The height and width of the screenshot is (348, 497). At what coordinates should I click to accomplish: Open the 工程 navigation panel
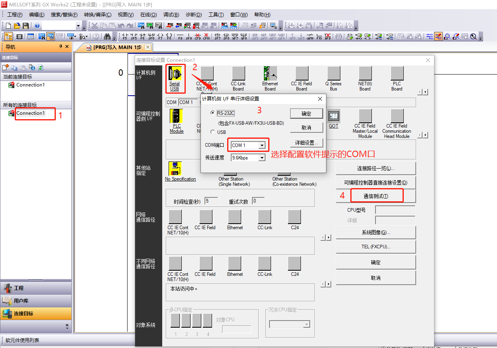click(x=36, y=288)
